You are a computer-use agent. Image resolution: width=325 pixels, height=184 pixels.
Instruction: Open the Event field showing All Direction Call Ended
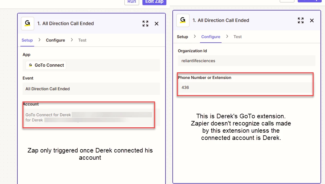point(91,89)
